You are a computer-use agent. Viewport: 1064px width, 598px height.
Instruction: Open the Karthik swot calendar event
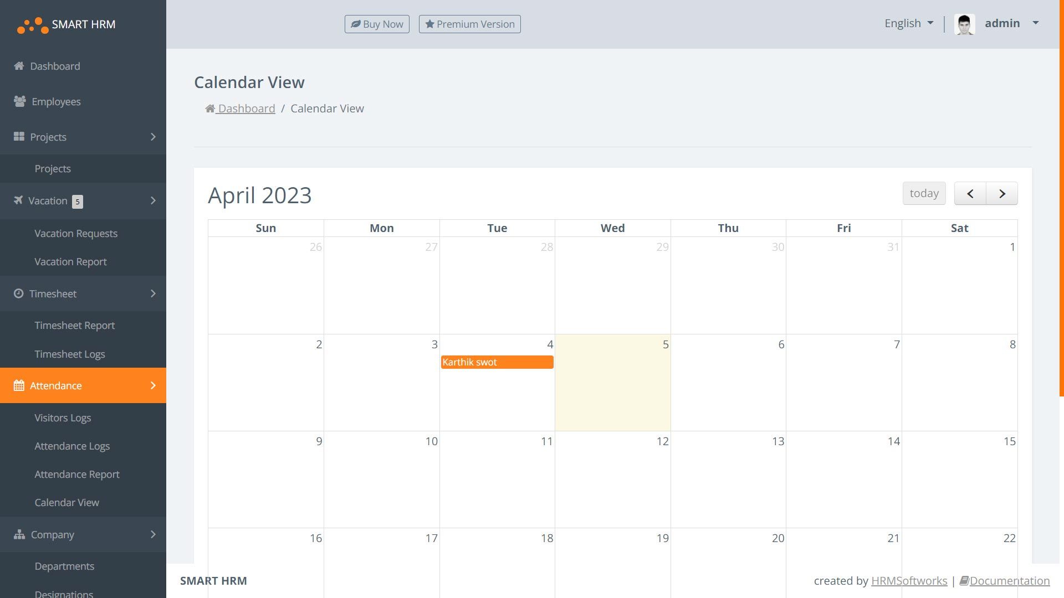tap(497, 362)
